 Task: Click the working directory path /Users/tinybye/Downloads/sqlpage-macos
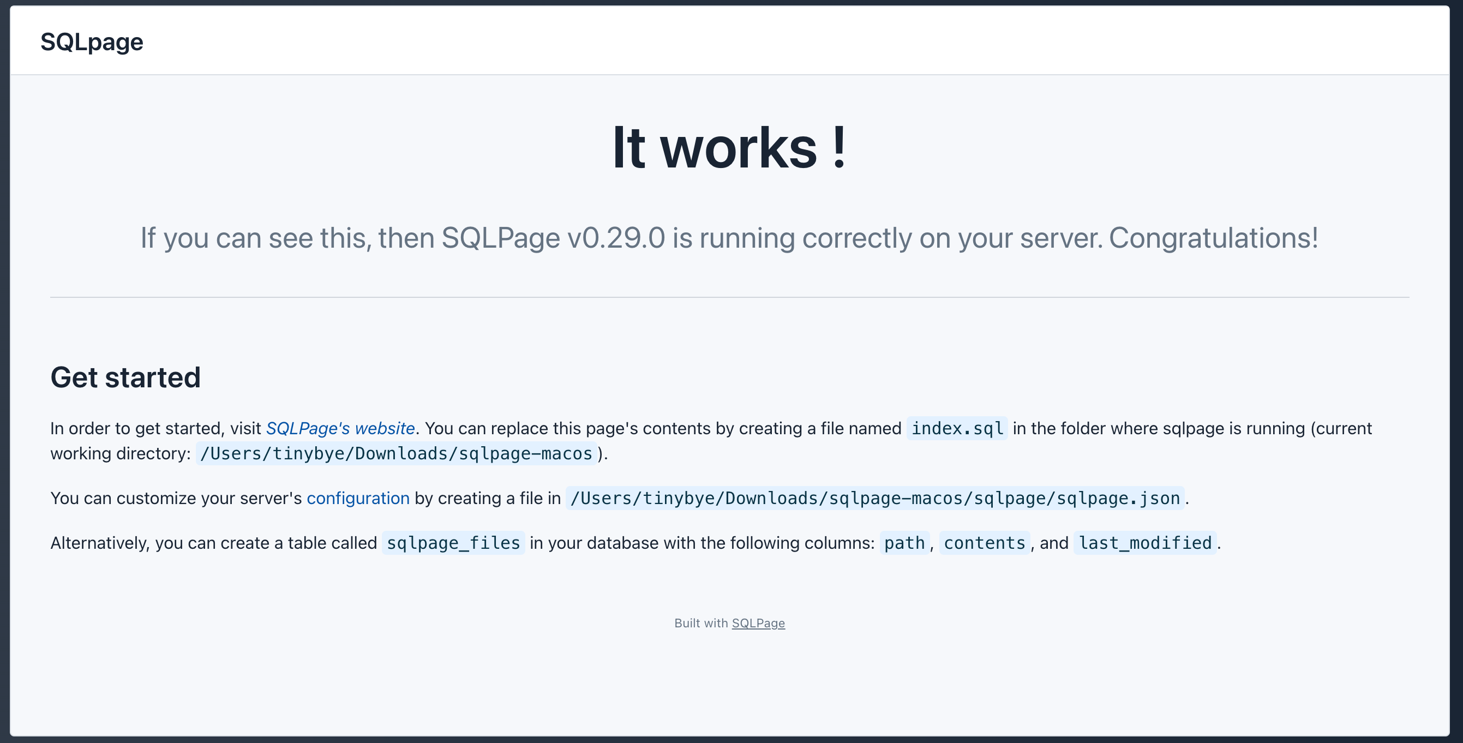[x=397, y=453]
